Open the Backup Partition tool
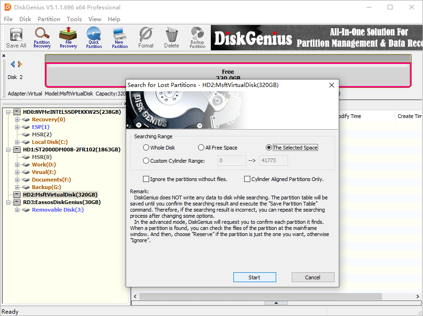Viewport: 423px width, 316px height. point(197,38)
